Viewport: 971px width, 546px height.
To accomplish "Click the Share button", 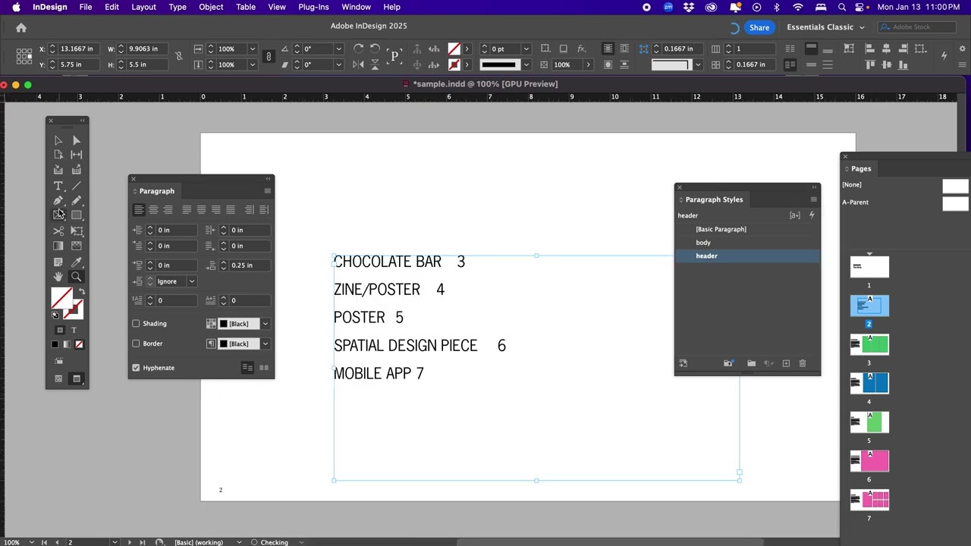I will pos(759,27).
